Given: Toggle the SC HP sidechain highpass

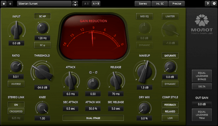Looking at the screenshot, I should pyautogui.click(x=42, y=16).
